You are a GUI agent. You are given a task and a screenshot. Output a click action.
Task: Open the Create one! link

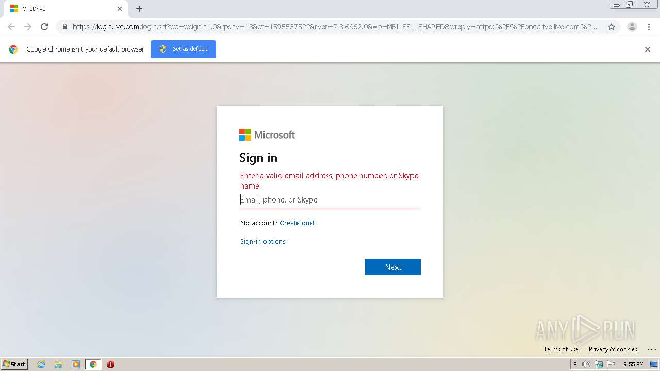point(297,223)
